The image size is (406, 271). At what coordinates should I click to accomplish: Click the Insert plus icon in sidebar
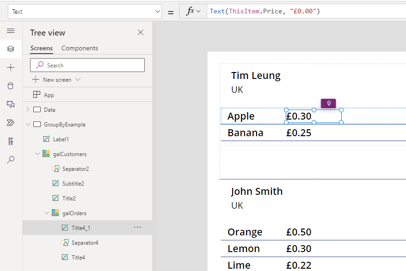[11, 67]
